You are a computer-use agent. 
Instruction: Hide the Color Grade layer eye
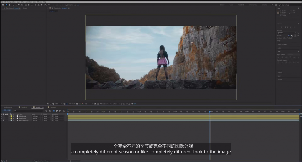(2, 118)
